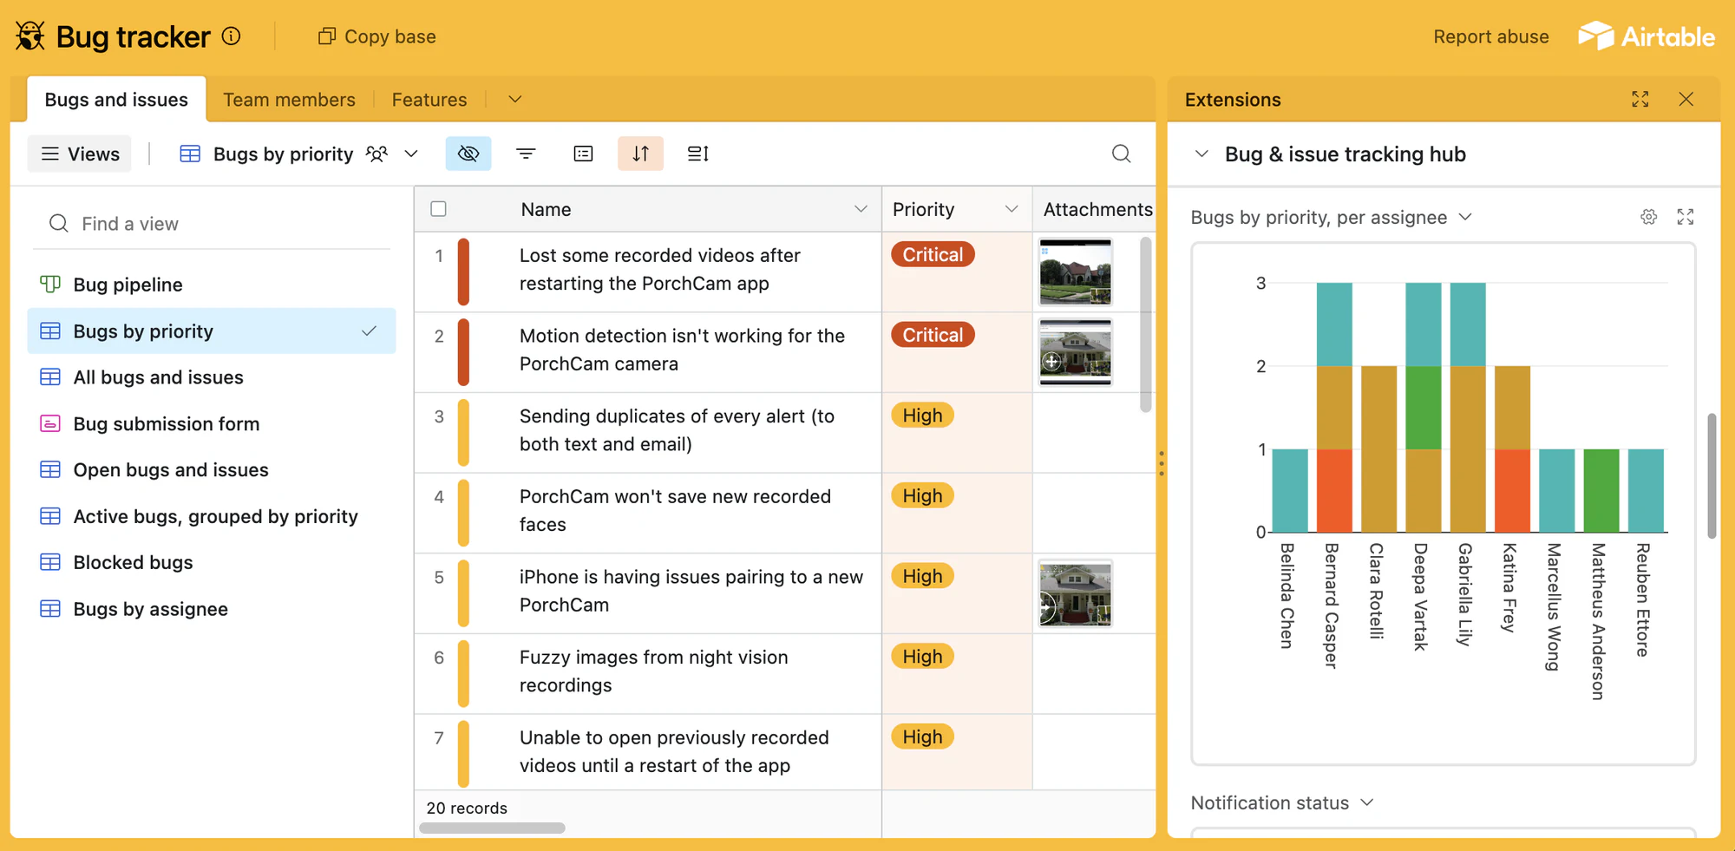Toggle the Views sidebar button
The width and height of the screenshot is (1735, 851).
(80, 154)
